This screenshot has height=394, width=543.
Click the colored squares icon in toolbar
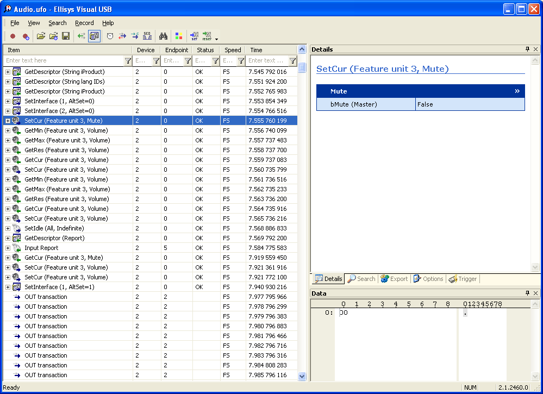178,36
